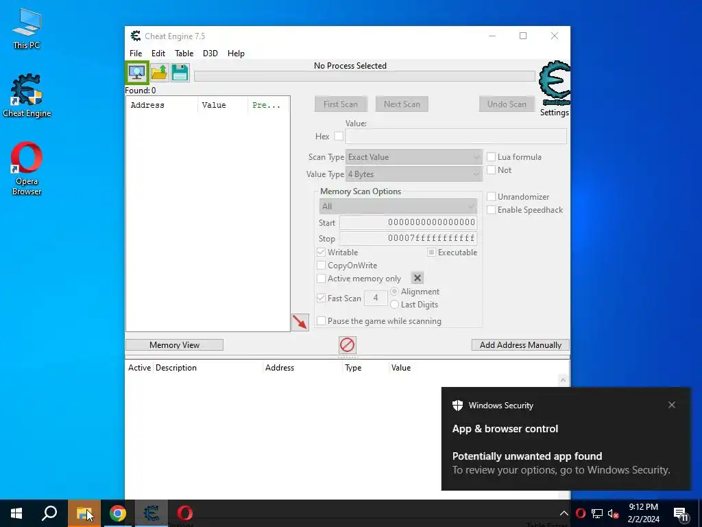Click the Value input field

pyautogui.click(x=456, y=136)
